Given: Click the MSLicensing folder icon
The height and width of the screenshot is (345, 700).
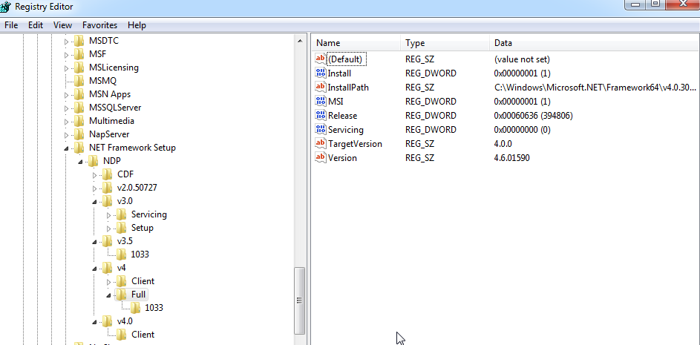Looking at the screenshot, I should [79, 68].
